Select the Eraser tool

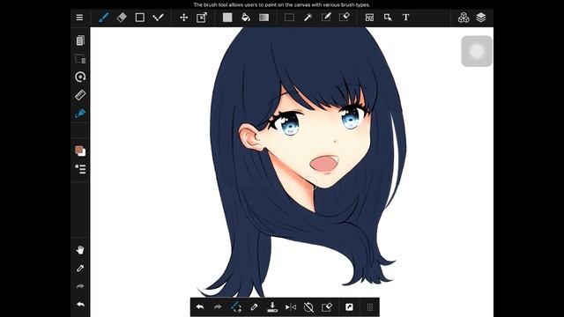point(122,18)
